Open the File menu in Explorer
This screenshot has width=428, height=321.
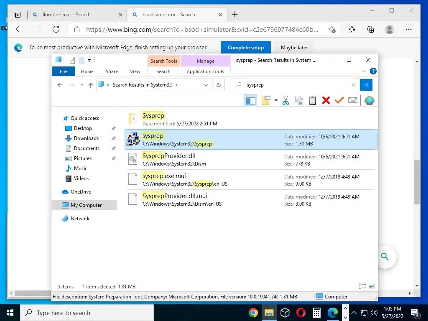(x=64, y=71)
